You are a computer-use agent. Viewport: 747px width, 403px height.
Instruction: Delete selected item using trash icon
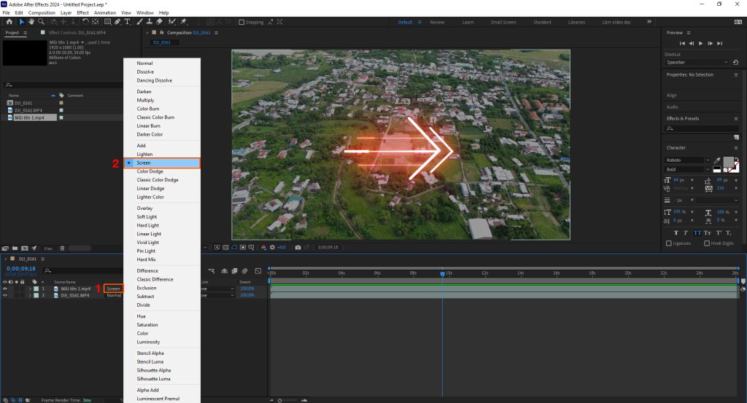[x=62, y=248]
